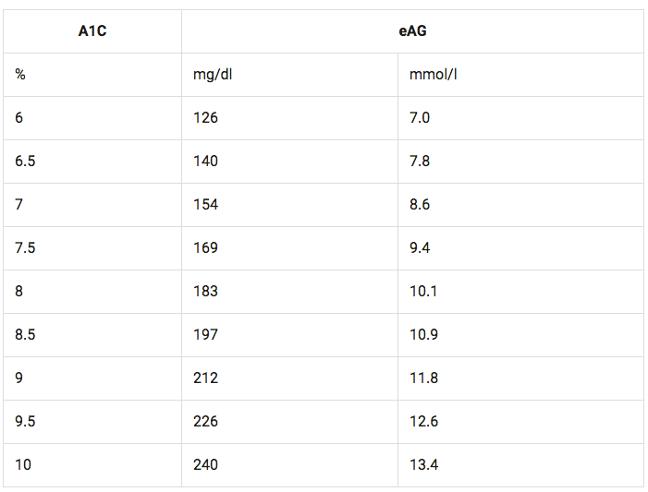Select the A1C 9.5 cell
The width and height of the screenshot is (648, 492).
pyautogui.click(x=26, y=422)
